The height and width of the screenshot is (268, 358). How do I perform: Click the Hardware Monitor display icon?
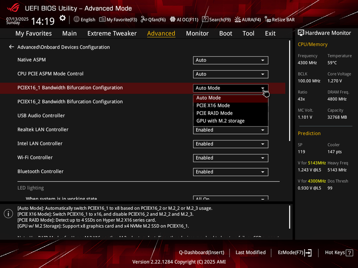pos(301,33)
